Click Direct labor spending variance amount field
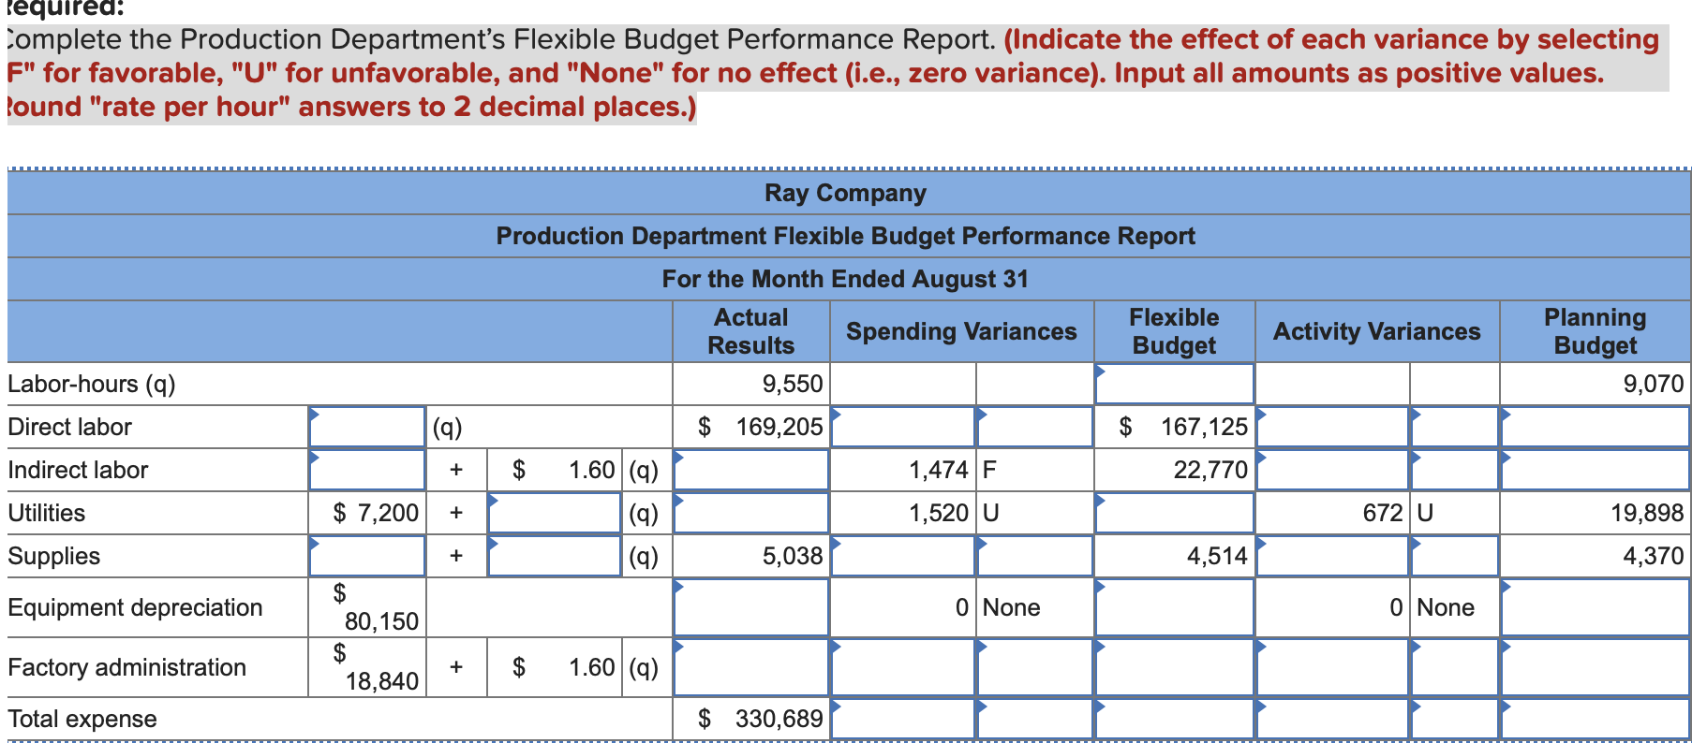Image resolution: width=1692 pixels, height=743 pixels. click(903, 427)
